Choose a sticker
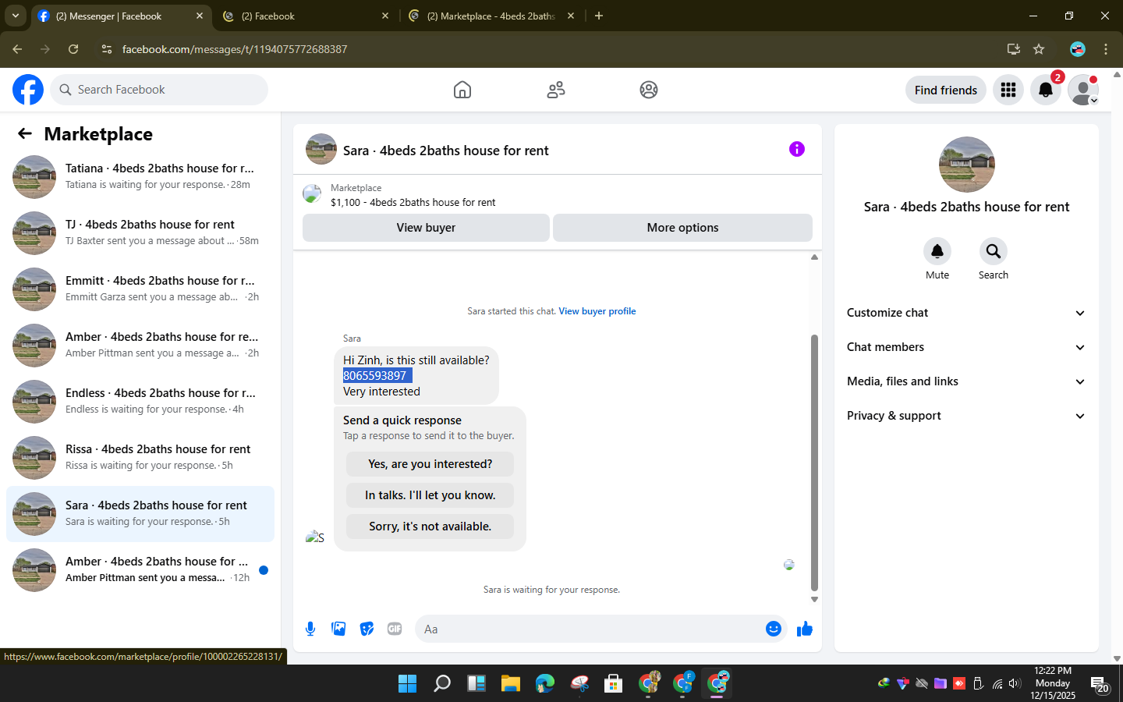The image size is (1123, 702). 367,629
